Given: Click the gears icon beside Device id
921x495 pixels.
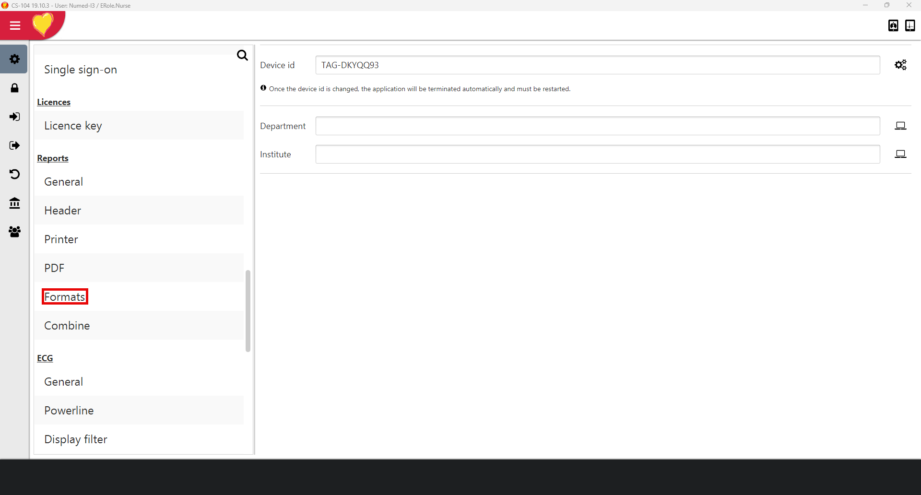Looking at the screenshot, I should coord(900,65).
